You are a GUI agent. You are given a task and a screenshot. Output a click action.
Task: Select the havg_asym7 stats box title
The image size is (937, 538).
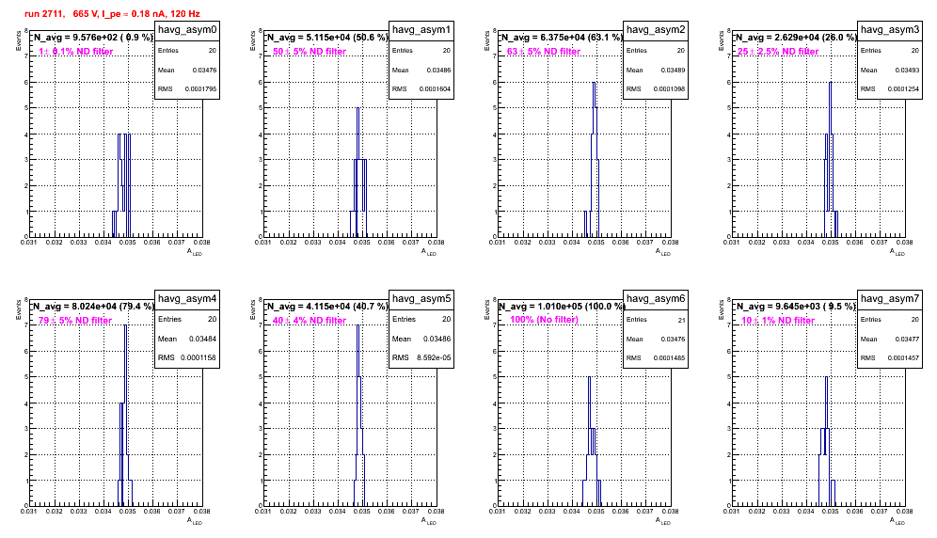[x=890, y=298]
